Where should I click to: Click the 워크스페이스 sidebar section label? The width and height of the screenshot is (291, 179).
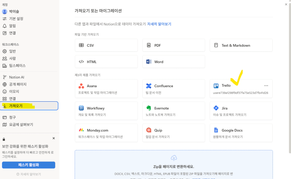(x=10, y=45)
